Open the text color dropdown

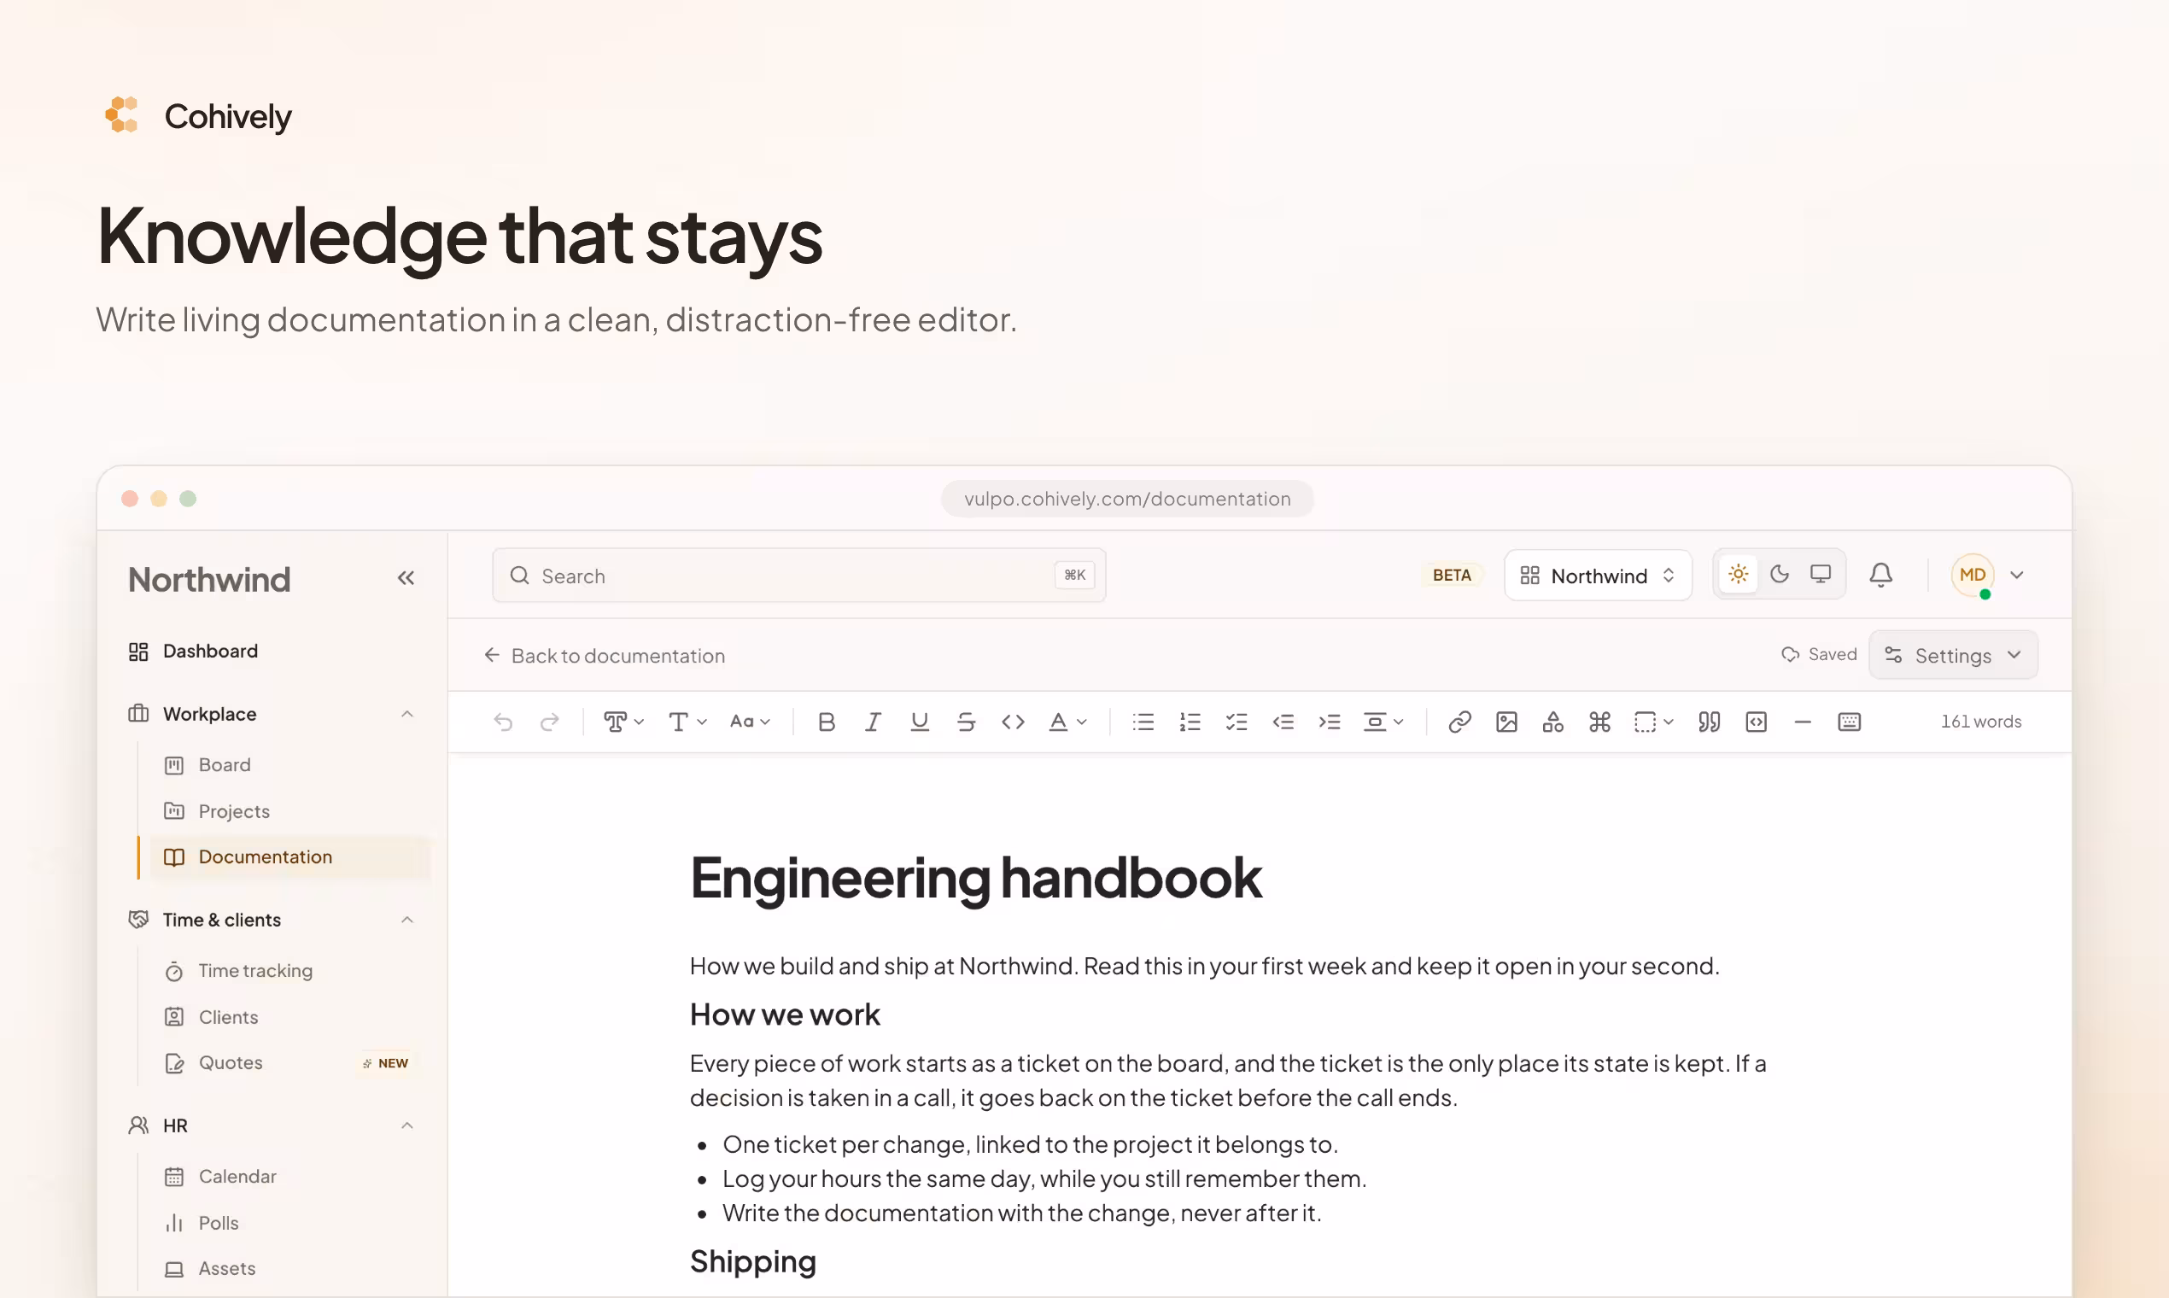tap(1067, 722)
